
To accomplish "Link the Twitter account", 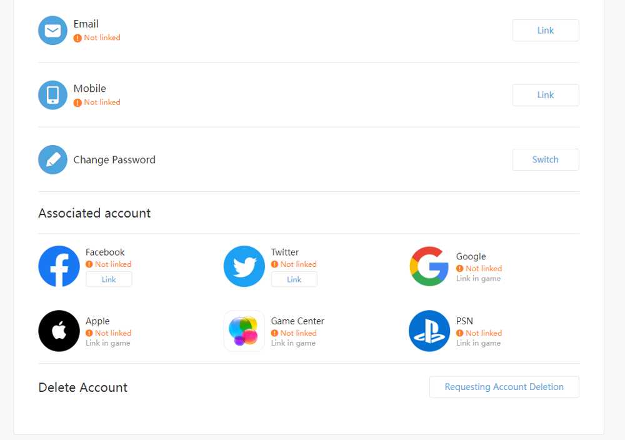I will tap(294, 279).
